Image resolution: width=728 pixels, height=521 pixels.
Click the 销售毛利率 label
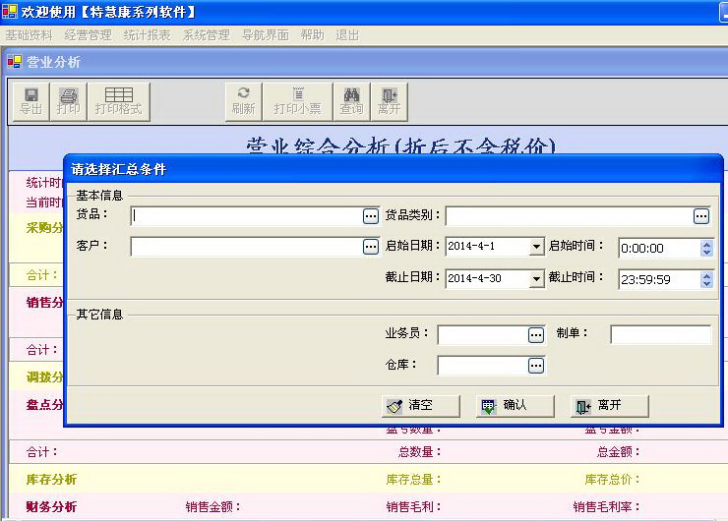point(606,506)
